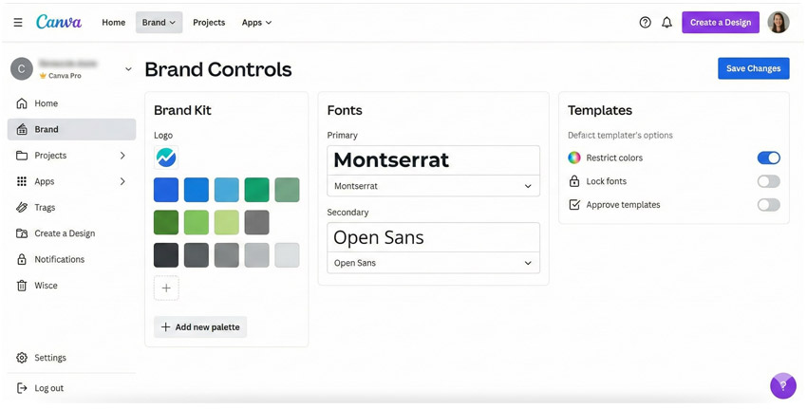Click the hamburger menu icon
The image size is (807, 409).
(x=18, y=22)
